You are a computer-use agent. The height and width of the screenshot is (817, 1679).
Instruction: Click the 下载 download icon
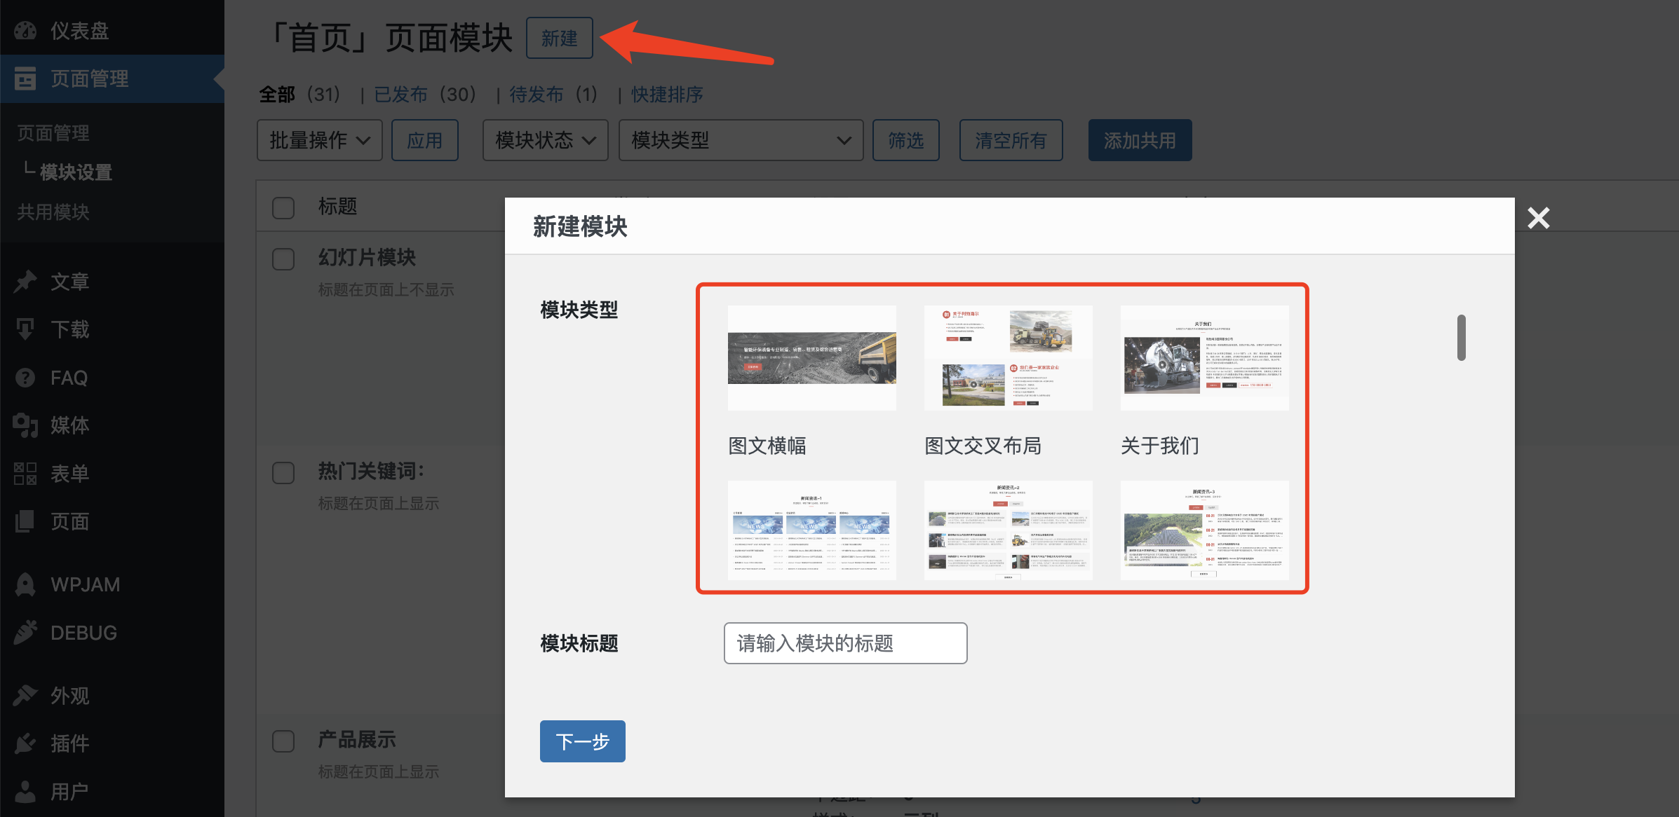coord(25,329)
